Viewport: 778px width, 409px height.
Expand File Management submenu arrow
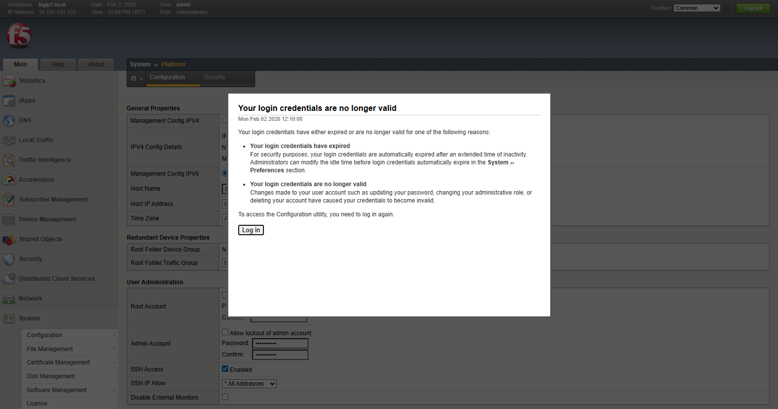114,349
